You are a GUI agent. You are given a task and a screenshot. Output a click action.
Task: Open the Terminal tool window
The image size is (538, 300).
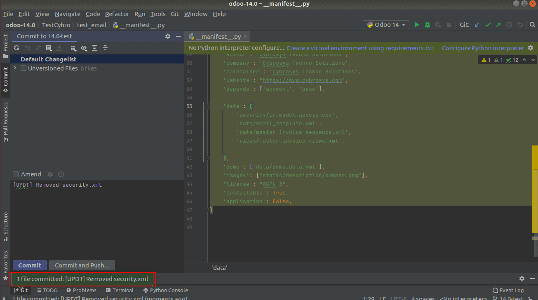click(x=120, y=290)
